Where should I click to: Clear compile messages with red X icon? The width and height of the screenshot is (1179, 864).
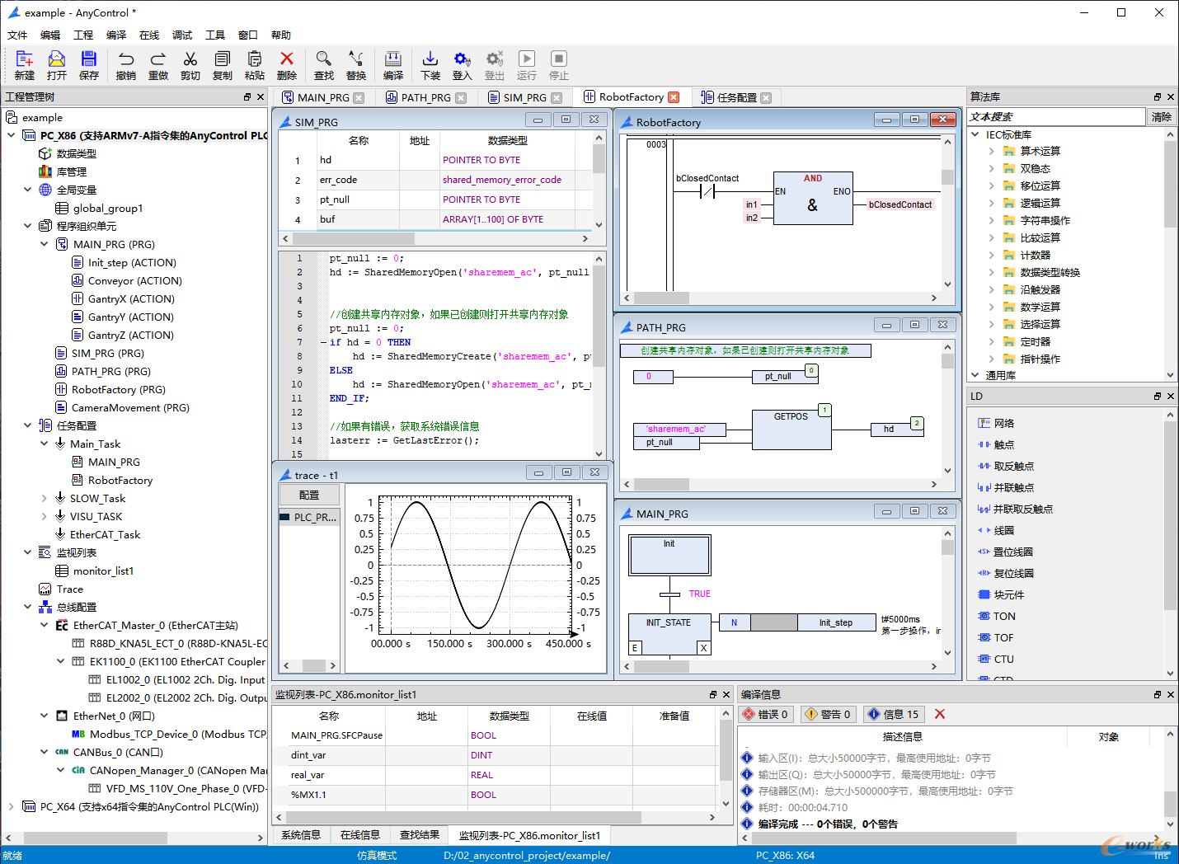(940, 714)
